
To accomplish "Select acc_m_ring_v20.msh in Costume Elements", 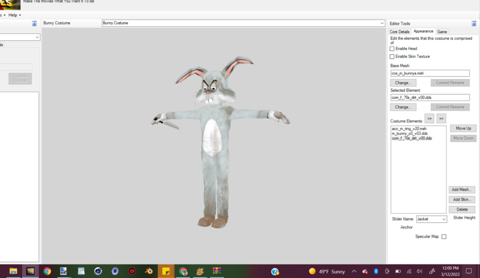I will pos(409,129).
